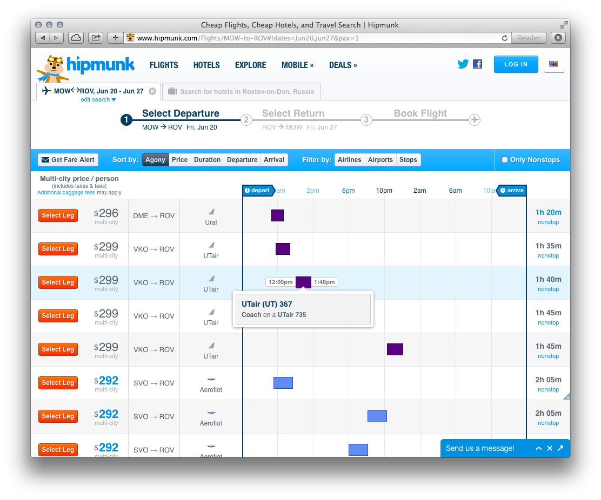This screenshot has width=601, height=500.
Task: Open the hotels in Rostov-on-Don tab
Action: click(241, 92)
